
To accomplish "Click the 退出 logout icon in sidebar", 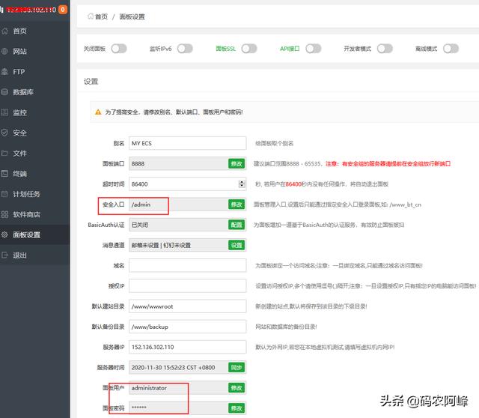I will pos(4,255).
